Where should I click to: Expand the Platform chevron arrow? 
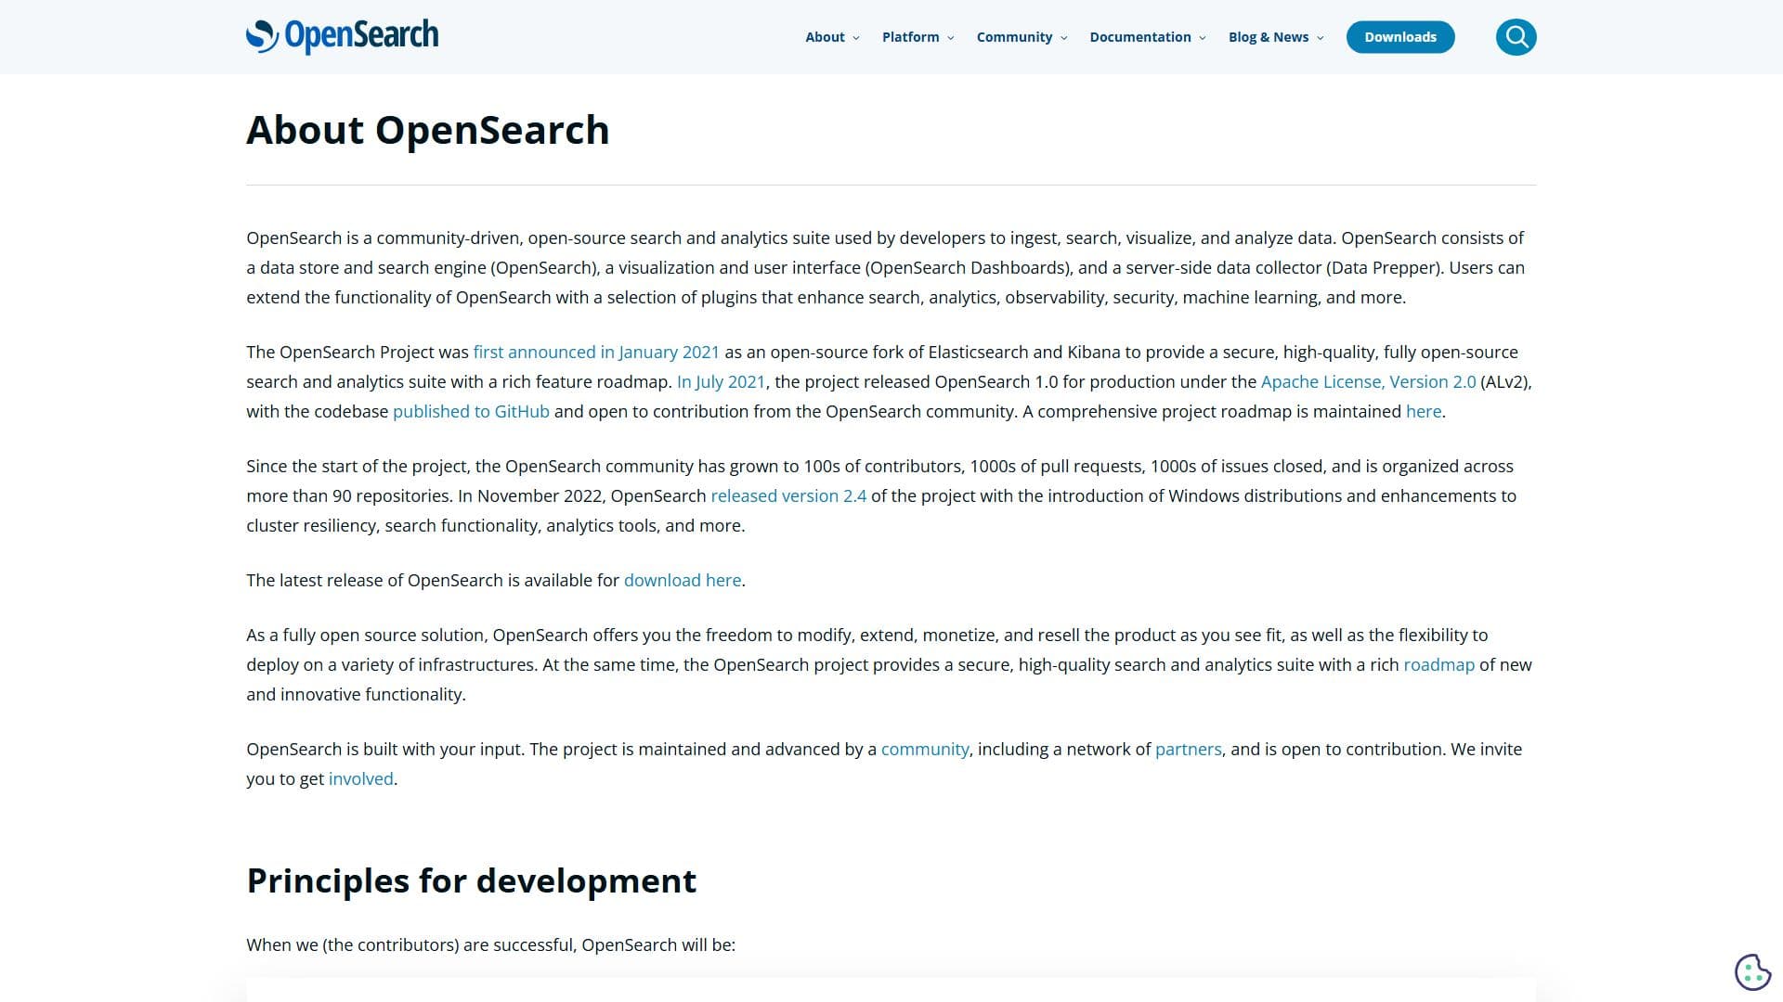point(950,38)
